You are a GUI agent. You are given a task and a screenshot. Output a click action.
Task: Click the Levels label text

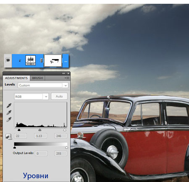coord(10,84)
